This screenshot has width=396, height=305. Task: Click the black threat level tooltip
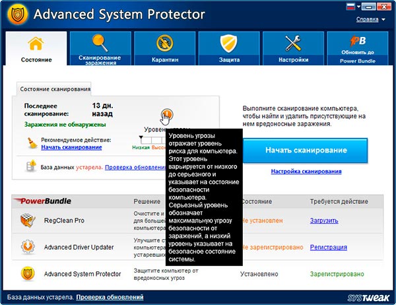point(204,197)
